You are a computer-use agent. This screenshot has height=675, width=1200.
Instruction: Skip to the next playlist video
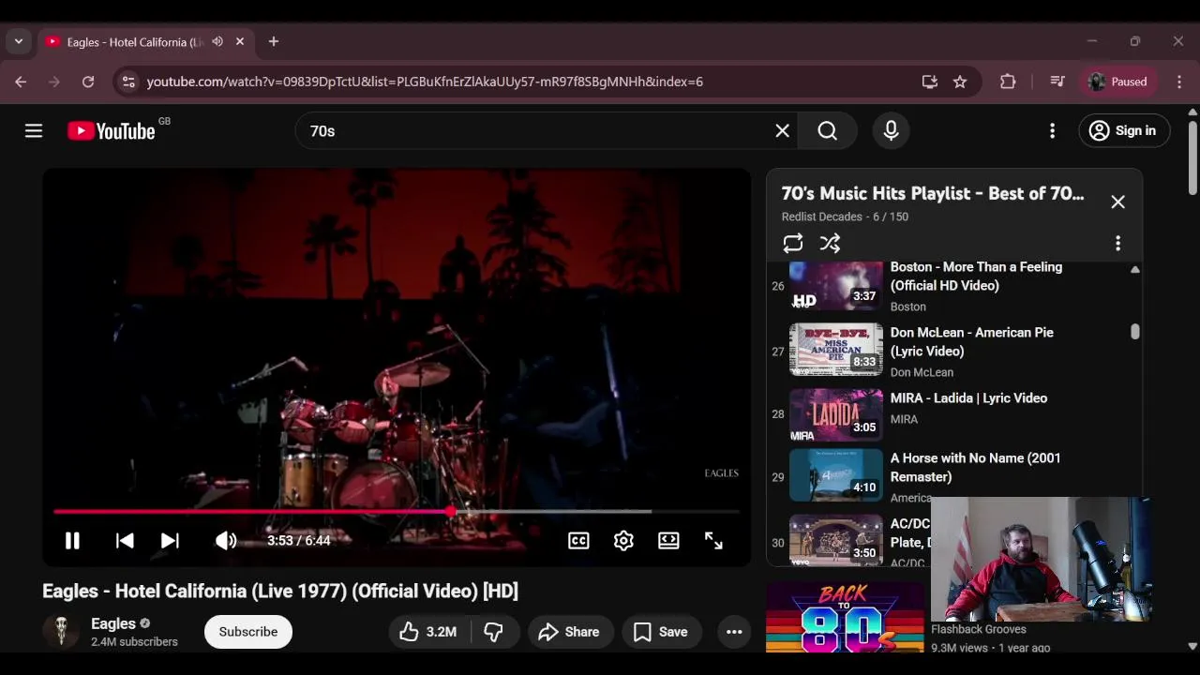point(170,540)
